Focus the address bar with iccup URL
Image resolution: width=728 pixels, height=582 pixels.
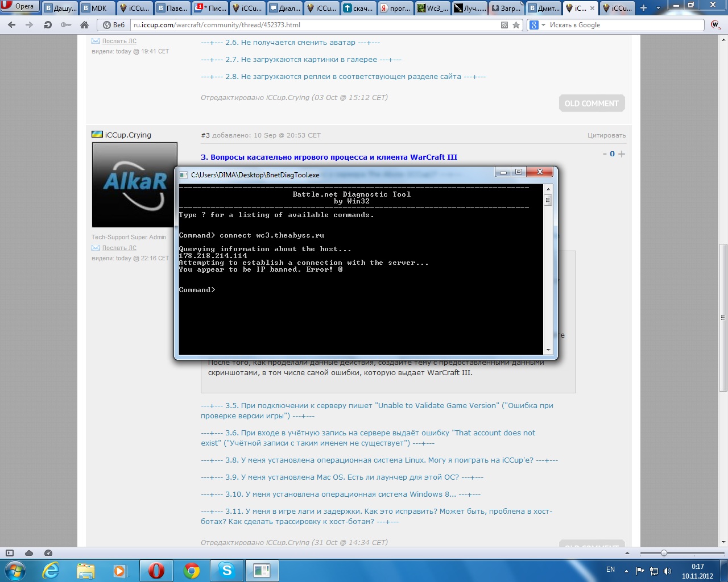[x=315, y=25]
